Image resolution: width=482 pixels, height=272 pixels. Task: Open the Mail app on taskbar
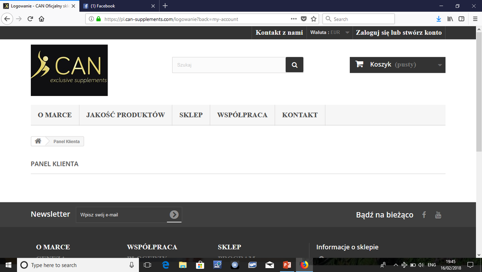[x=269, y=265]
